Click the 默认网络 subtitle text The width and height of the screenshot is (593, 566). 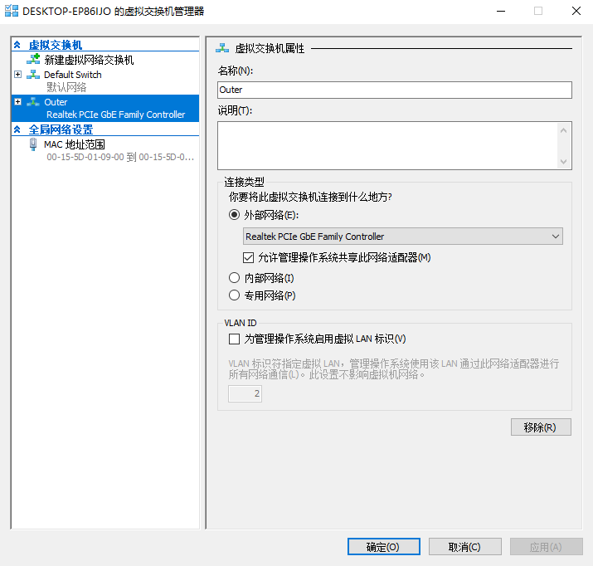coord(66,87)
